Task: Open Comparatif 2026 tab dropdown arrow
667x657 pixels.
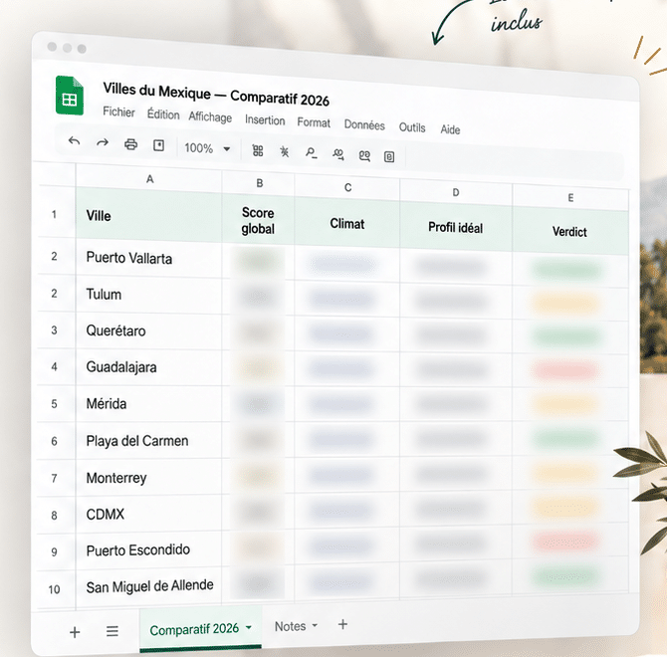Action: pyautogui.click(x=249, y=627)
